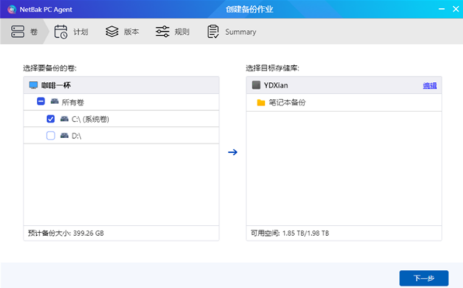Open the Summary clipboard icon
The height and width of the screenshot is (288, 463).
click(x=213, y=32)
